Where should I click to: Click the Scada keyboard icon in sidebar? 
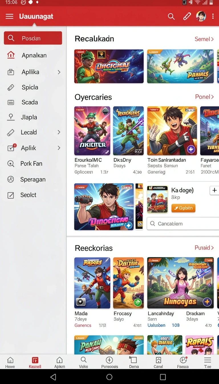(11, 102)
